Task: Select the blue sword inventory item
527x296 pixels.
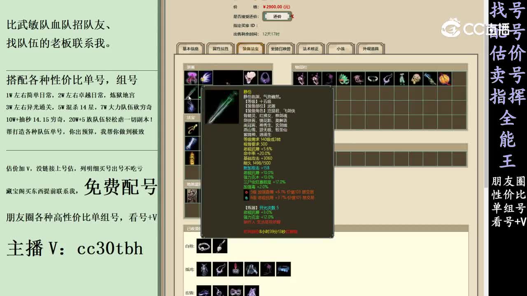Action: [430, 79]
